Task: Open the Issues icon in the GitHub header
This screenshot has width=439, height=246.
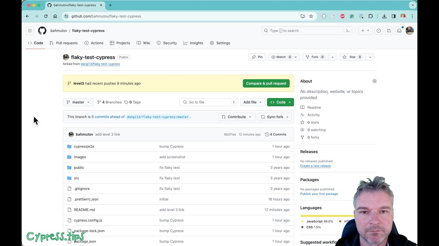Action: (x=379, y=31)
